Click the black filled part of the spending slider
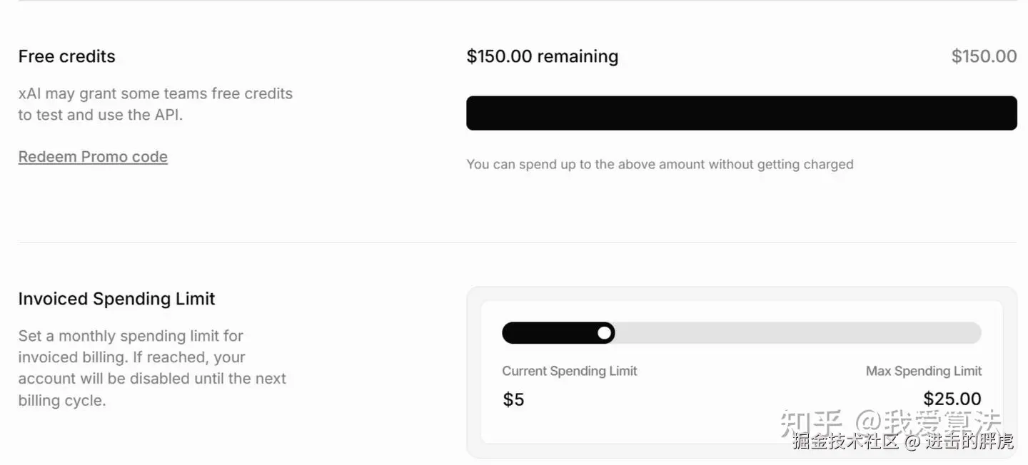The width and height of the screenshot is (1028, 465). pos(548,333)
